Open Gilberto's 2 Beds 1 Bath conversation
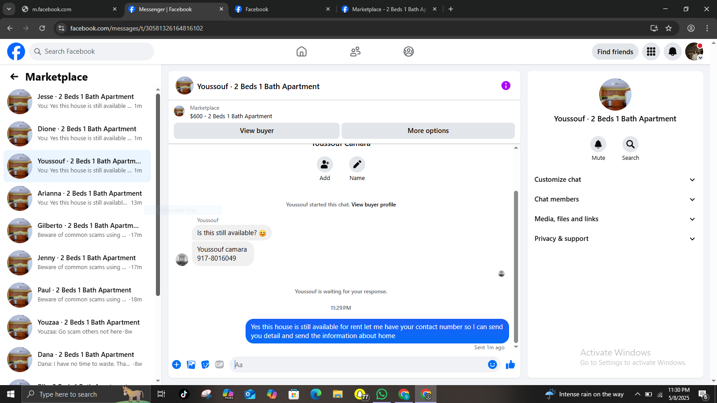This screenshot has width=717, height=403. pyautogui.click(x=77, y=231)
